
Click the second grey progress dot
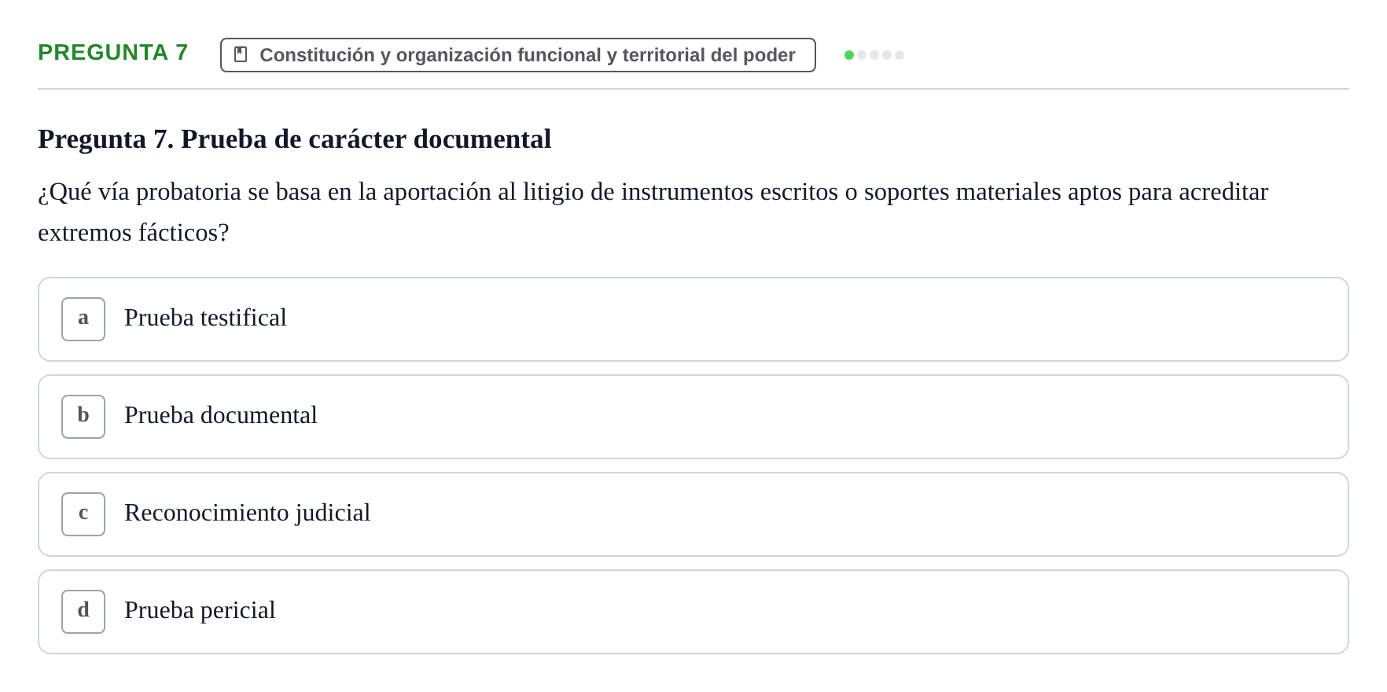[862, 55]
